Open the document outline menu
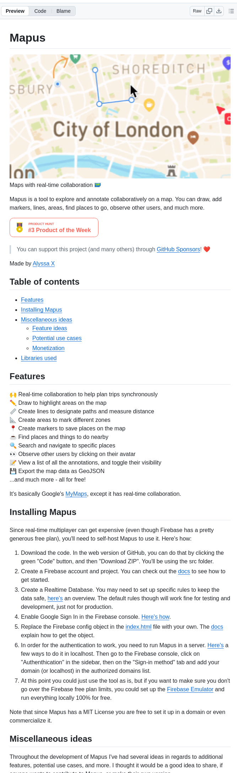This screenshot has width=237, height=773. (231, 11)
